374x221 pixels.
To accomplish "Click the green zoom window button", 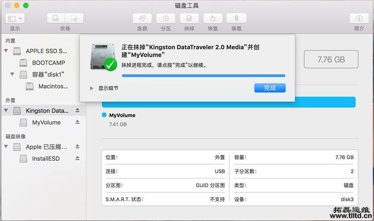I will click(x=26, y=5).
